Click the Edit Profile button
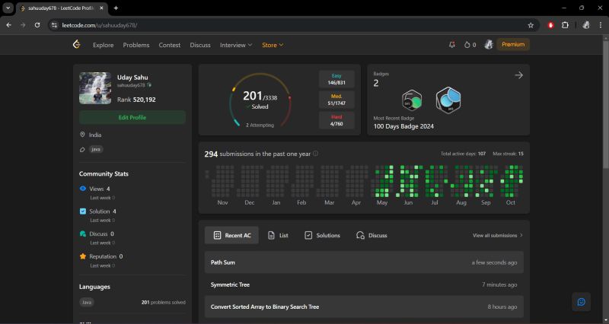 (132, 117)
